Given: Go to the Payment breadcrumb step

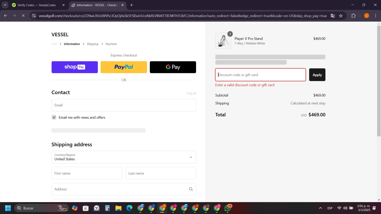Looking at the screenshot, I should click(111, 44).
